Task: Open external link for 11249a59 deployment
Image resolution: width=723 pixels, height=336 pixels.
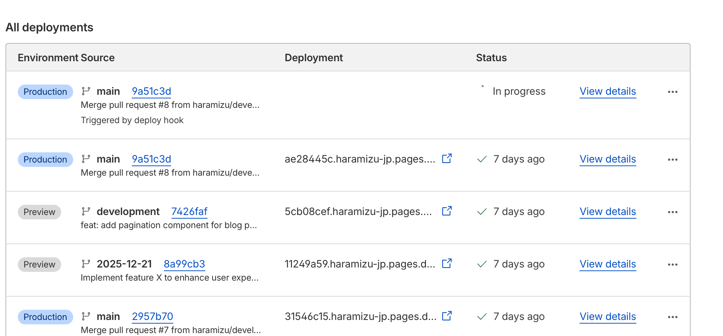Action: [x=447, y=263]
